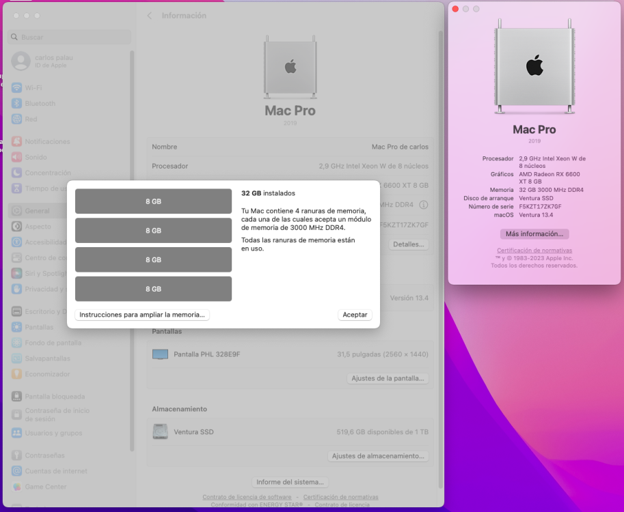Click Ventura SSD disk icon
Image resolution: width=624 pixels, height=512 pixels.
160,431
